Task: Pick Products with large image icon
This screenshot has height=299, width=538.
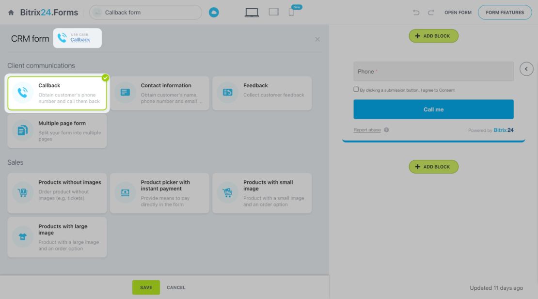Action: [x=23, y=236]
